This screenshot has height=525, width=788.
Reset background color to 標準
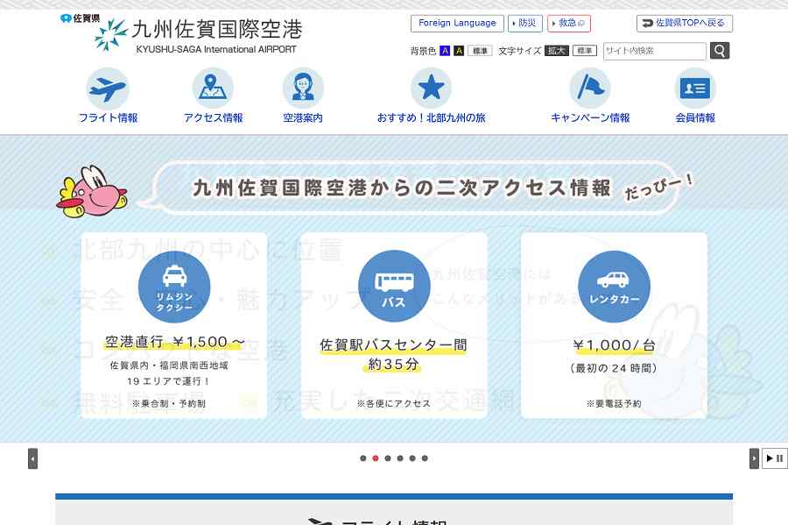pos(480,51)
